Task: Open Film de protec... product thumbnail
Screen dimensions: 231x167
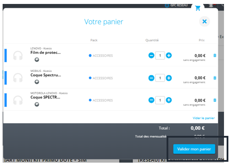Action: [x=18, y=56]
